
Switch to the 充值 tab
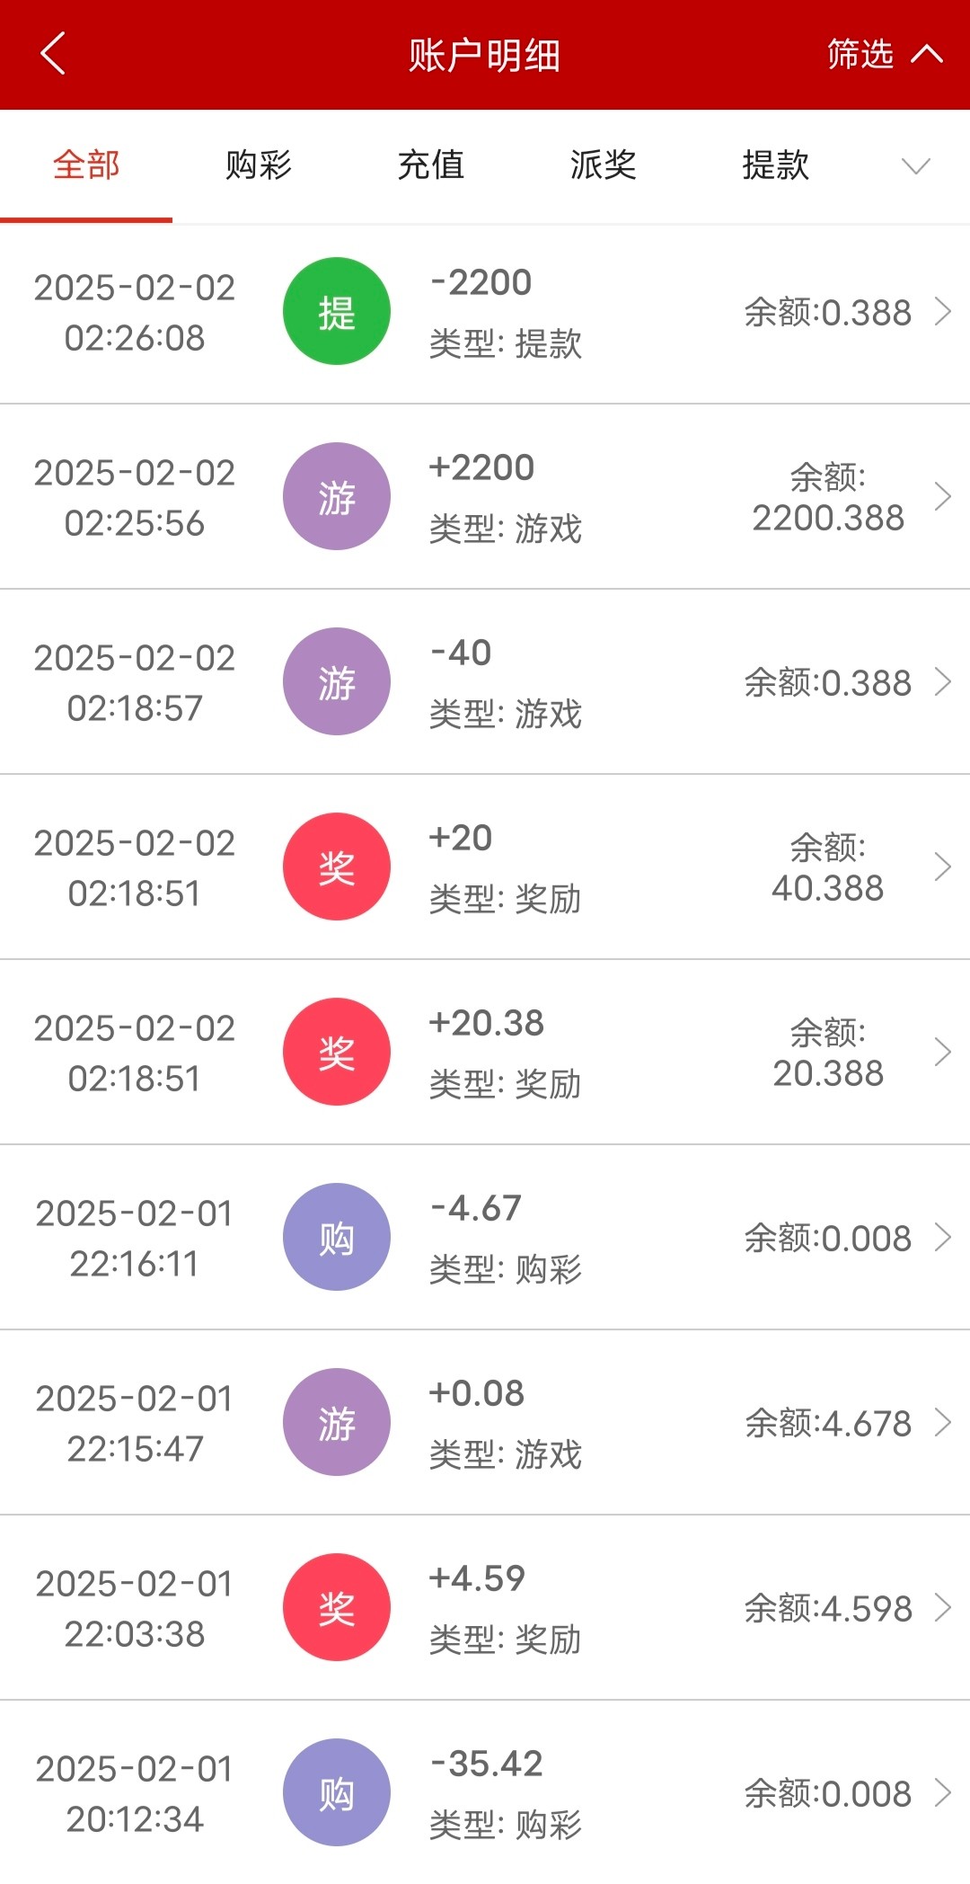431,165
